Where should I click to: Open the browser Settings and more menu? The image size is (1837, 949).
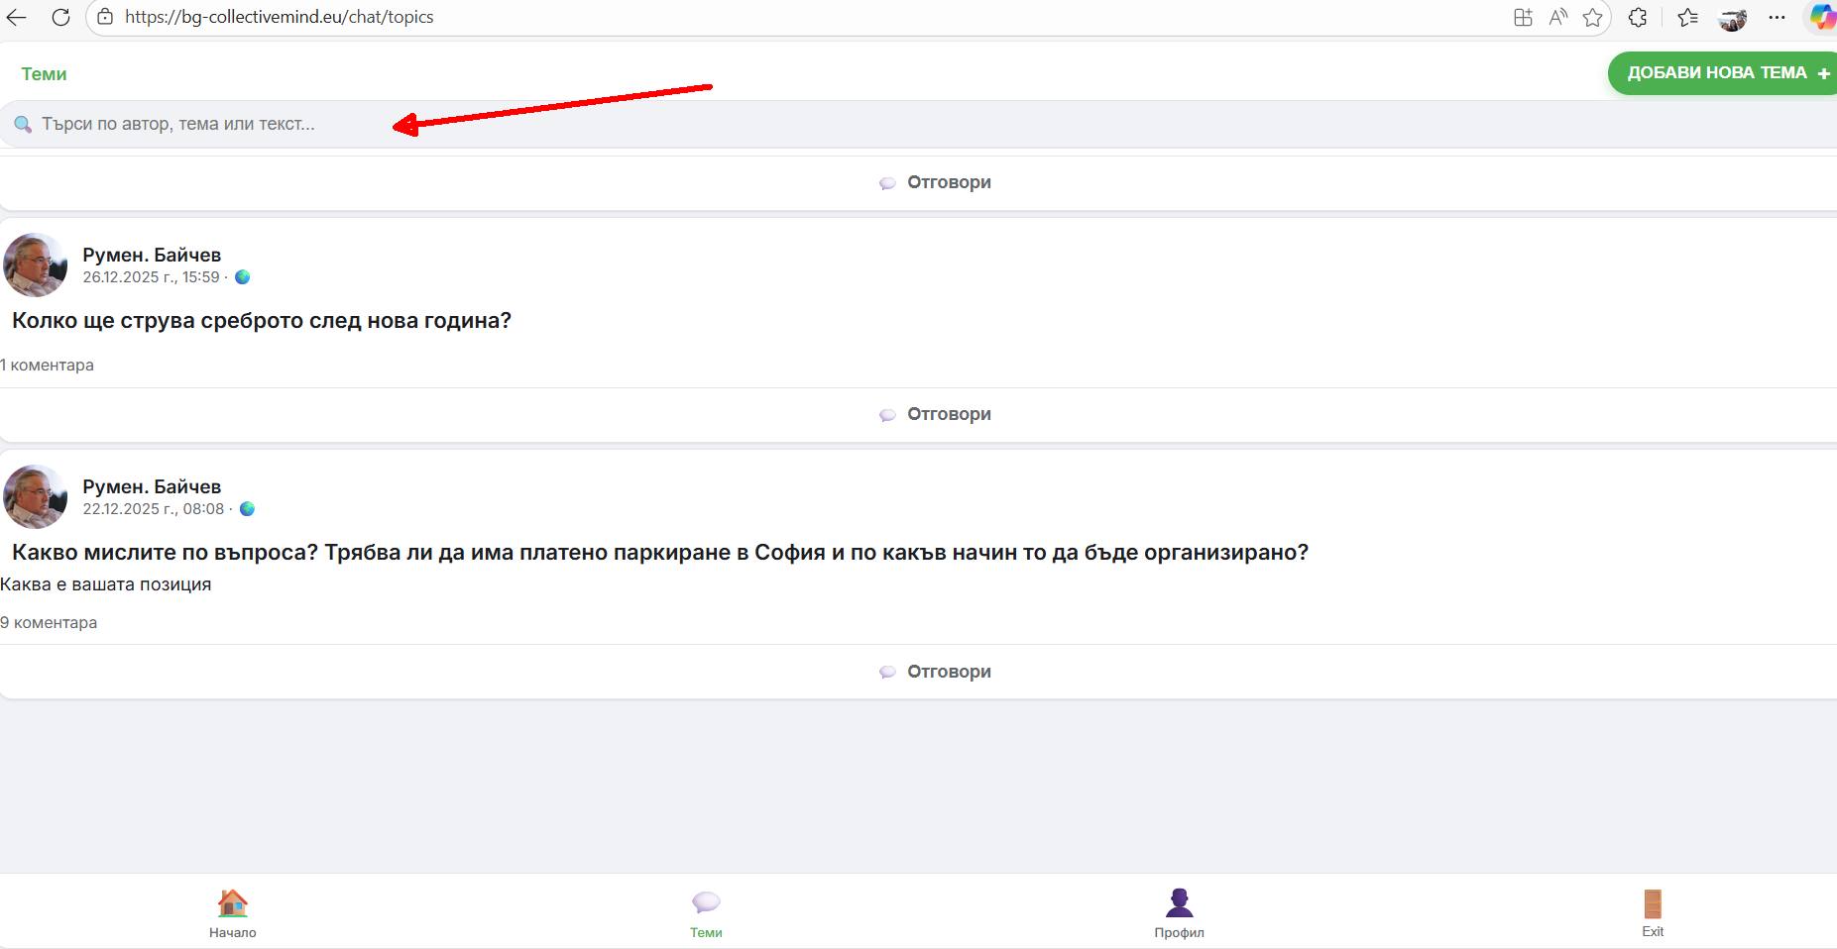coord(1777,17)
